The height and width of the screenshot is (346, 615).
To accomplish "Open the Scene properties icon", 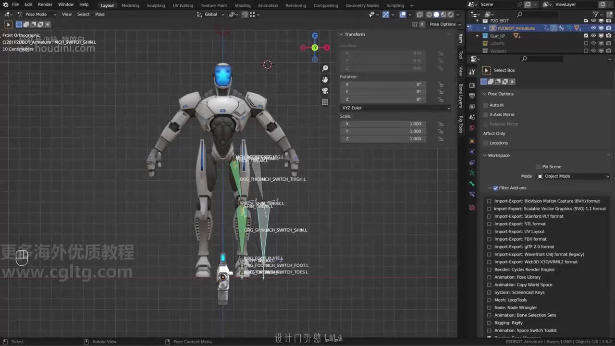I will coord(472,117).
